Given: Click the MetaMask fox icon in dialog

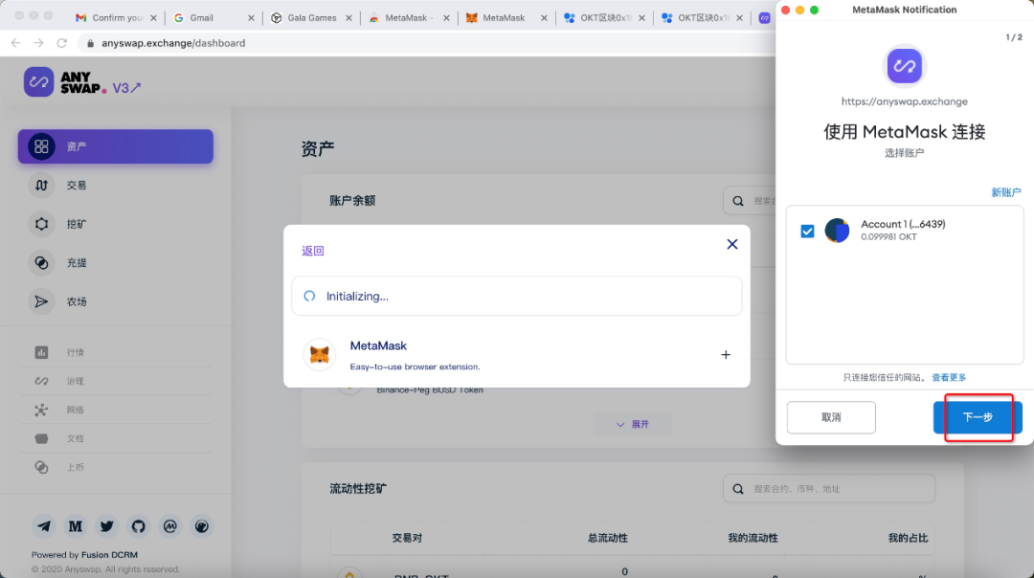Looking at the screenshot, I should [x=320, y=355].
